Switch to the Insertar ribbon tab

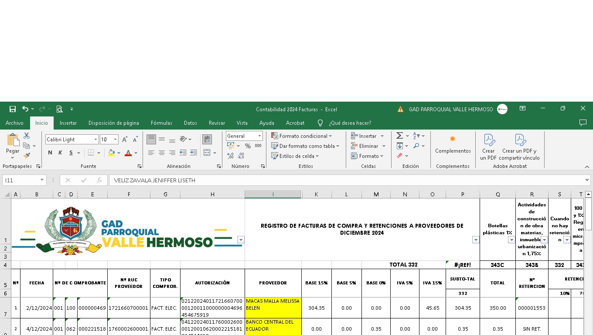point(68,123)
